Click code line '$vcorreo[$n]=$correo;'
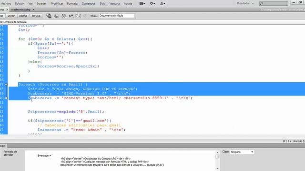 pyautogui.click(x=62, y=53)
